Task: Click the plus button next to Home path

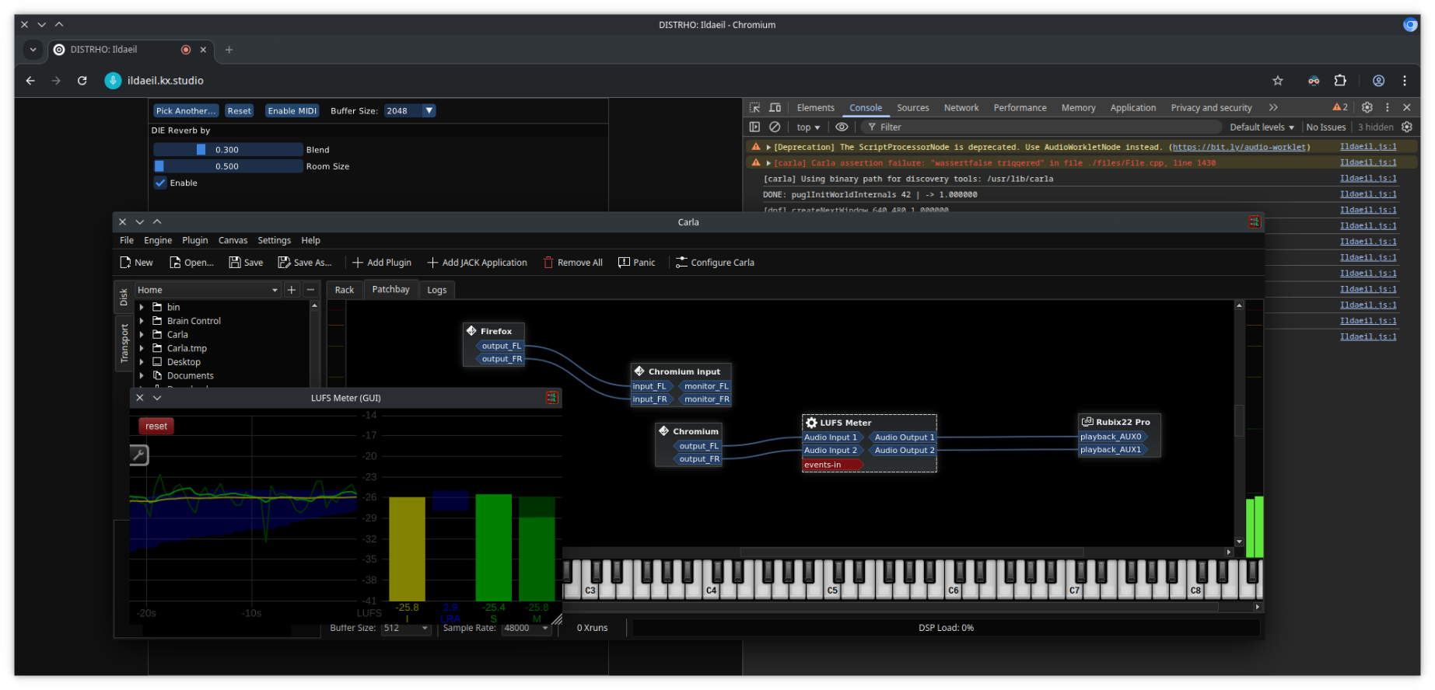Action: coord(292,290)
